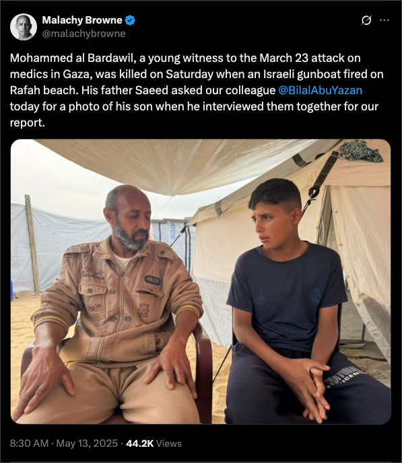Open Malachy Browne's profile avatar
402x463 pixels.
[24, 27]
